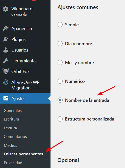
Task: Click the Apariencia paintbrush icon
Action: click(x=6, y=29)
